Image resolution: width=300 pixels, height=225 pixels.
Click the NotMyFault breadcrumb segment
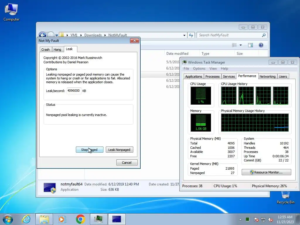[117, 35]
